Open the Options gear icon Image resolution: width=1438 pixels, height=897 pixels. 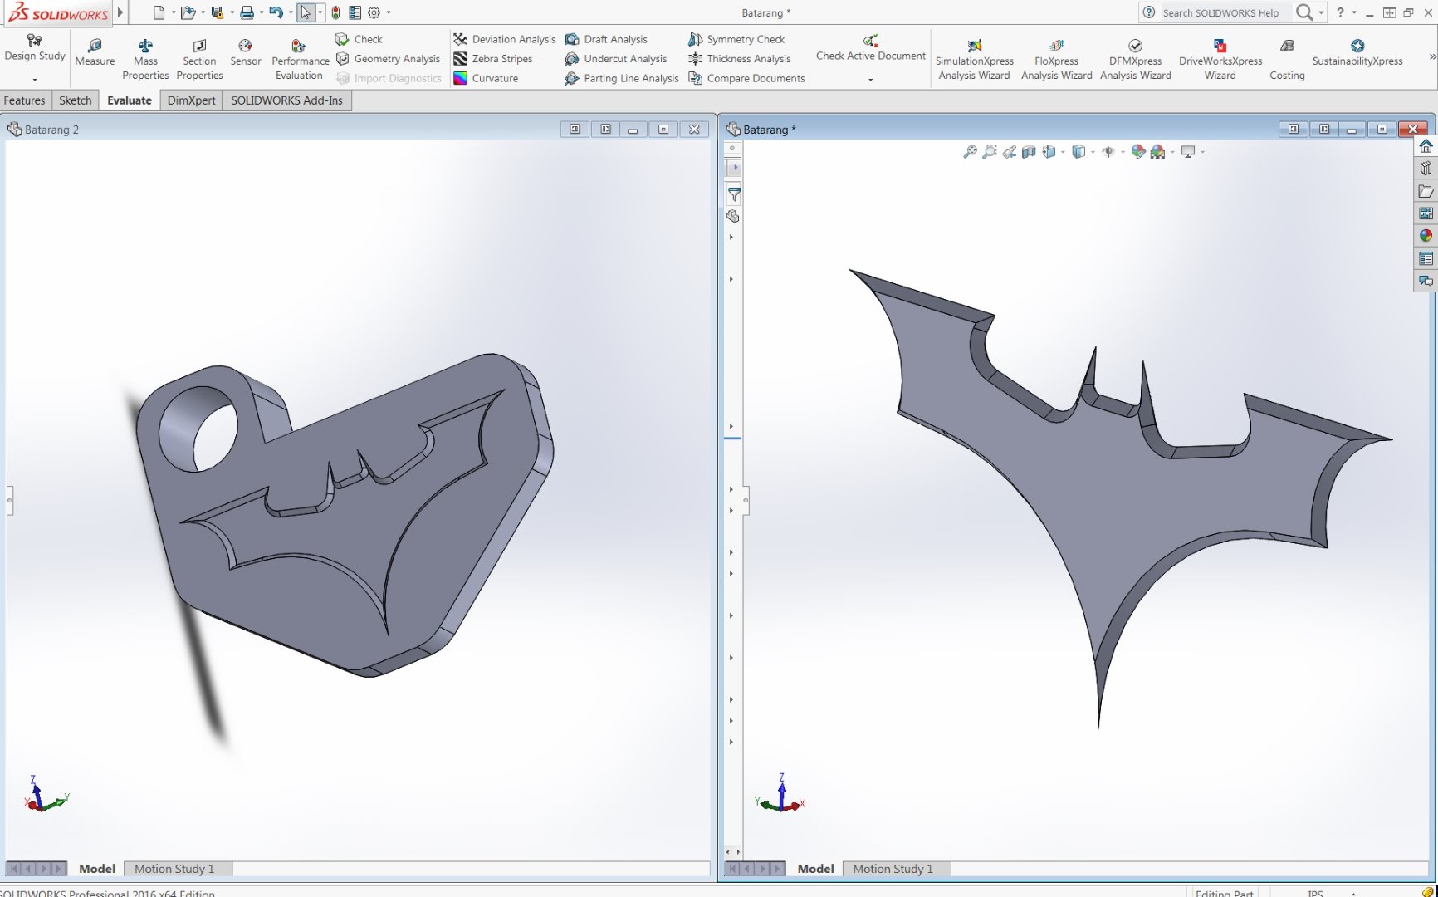pyautogui.click(x=374, y=12)
